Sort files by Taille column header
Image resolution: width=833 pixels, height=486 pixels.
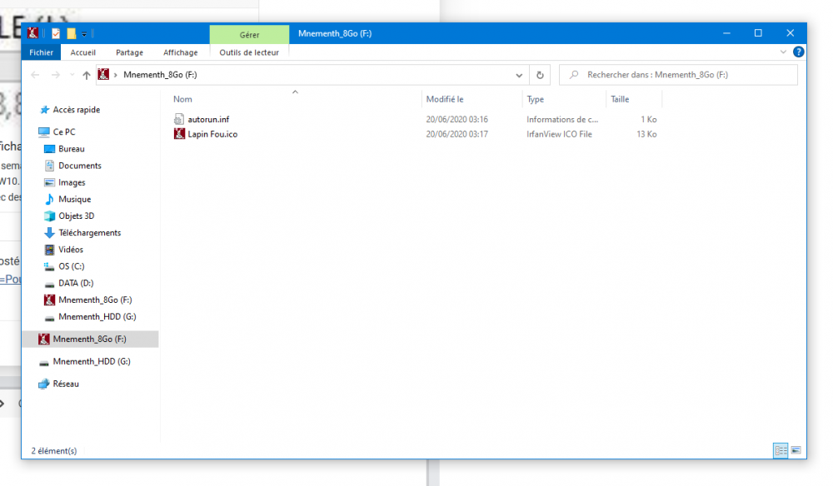(x=620, y=99)
